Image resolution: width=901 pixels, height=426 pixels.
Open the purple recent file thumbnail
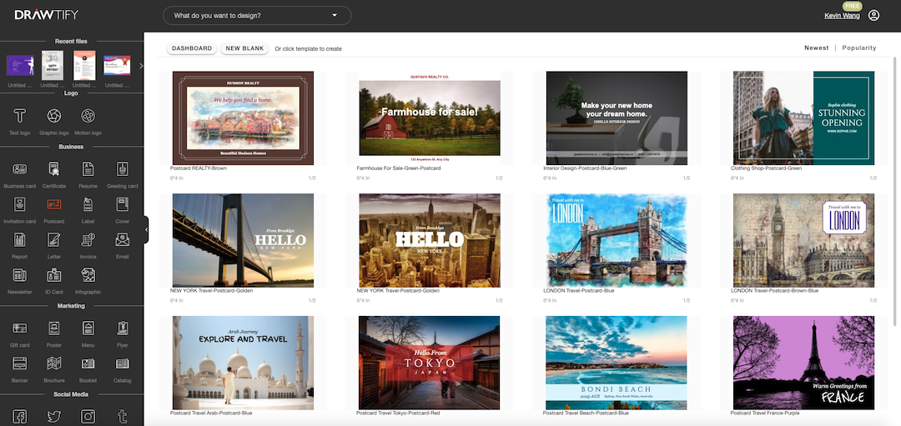tap(20, 66)
